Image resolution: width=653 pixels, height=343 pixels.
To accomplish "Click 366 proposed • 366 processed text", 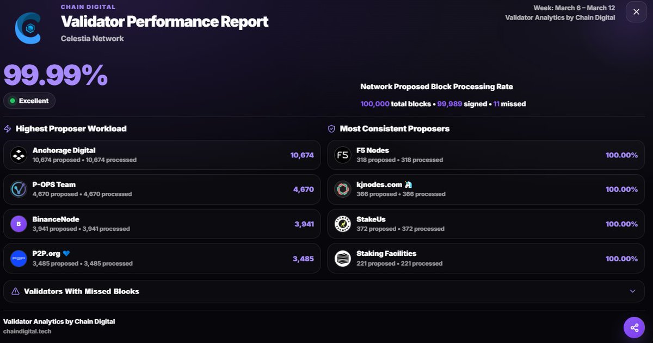I will [x=401, y=194].
